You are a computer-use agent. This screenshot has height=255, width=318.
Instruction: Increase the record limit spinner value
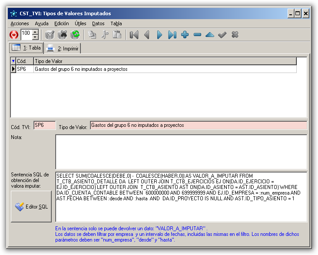(x=36, y=32)
